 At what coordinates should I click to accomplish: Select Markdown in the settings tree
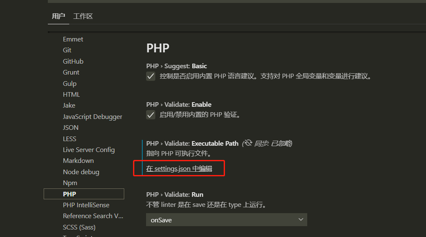78,161
